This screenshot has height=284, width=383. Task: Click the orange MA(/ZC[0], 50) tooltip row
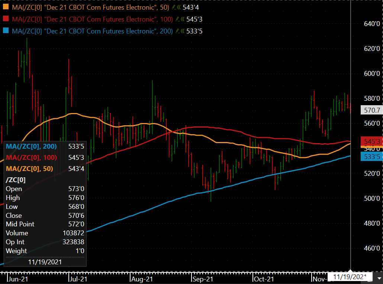coord(45,169)
